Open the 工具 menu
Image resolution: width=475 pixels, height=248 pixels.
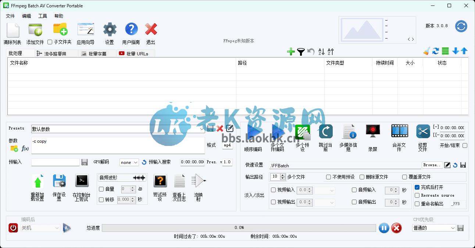(x=43, y=16)
